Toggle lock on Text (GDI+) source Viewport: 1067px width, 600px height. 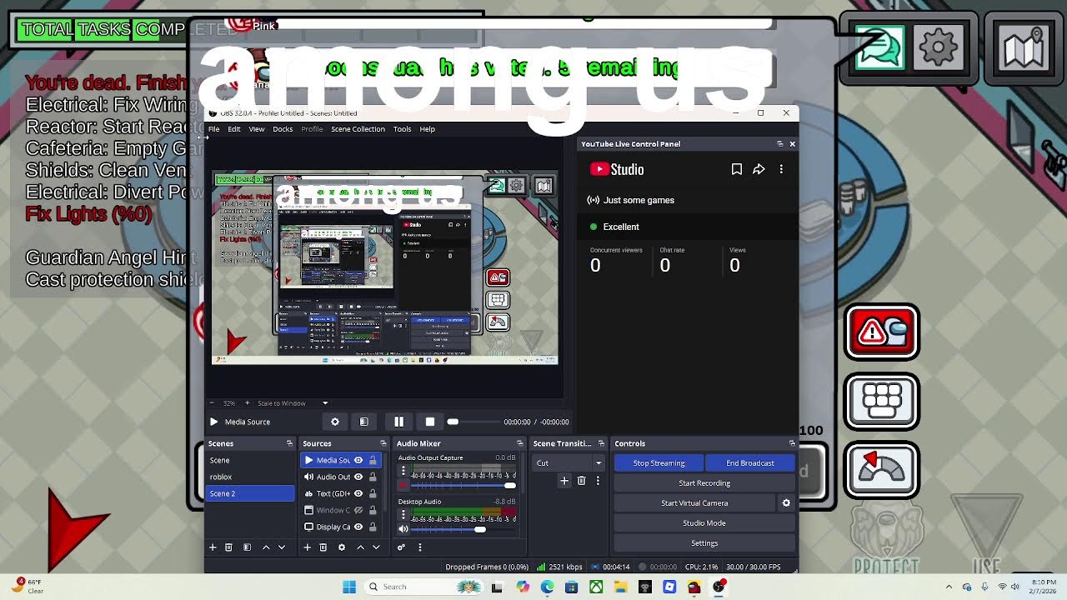pos(373,493)
